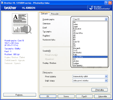This screenshot has height=100, width=113.
Task: Toggle the Soutisk checkbox label
Action: (47, 51)
